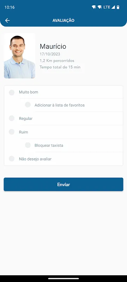Send the rating with Enviar button
The height and width of the screenshot is (282, 127).
click(x=64, y=184)
